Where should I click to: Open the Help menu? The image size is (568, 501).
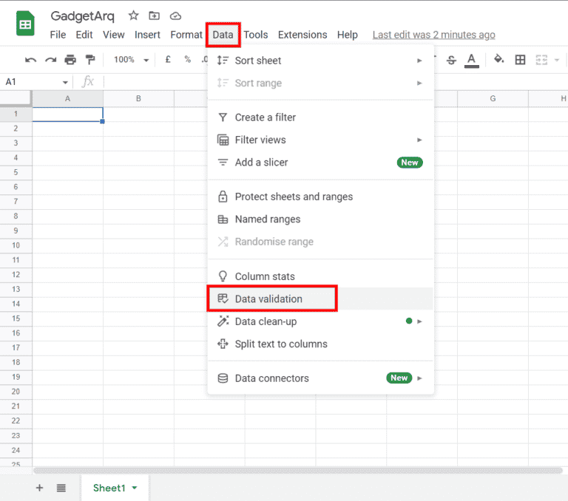[x=348, y=35]
